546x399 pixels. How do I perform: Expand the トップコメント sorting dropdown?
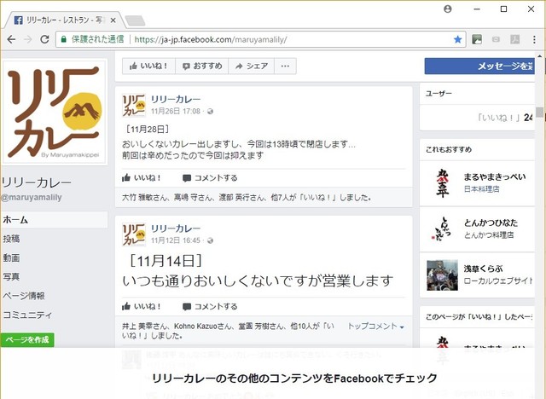point(375,327)
